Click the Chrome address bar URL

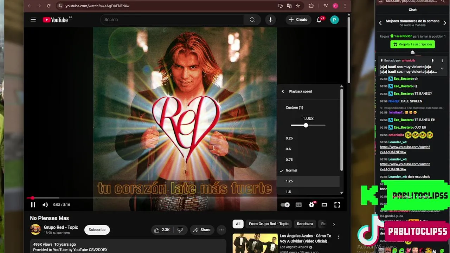97,6
